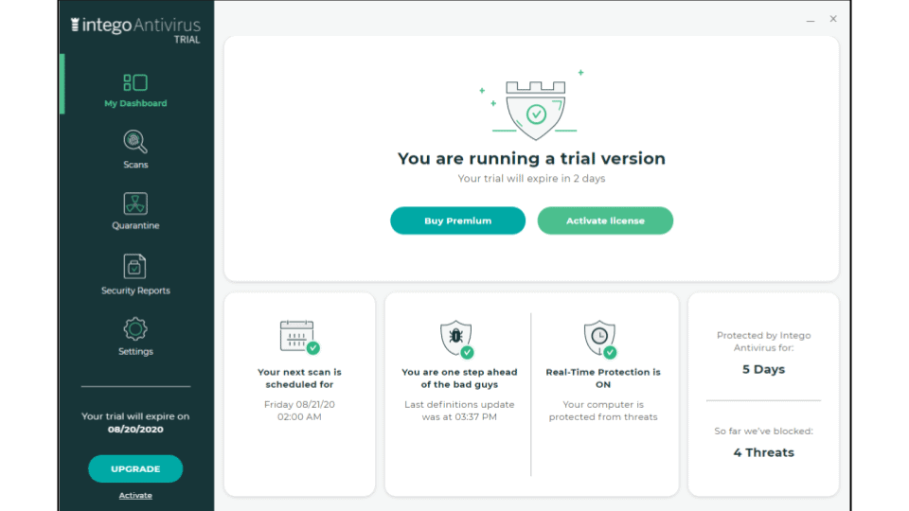Open the Quarantine biohazard icon
The image size is (909, 511).
(x=135, y=203)
